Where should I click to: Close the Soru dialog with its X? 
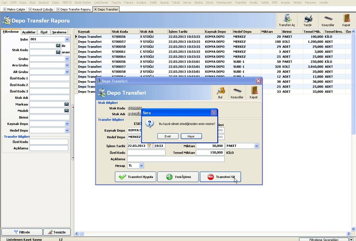pyautogui.click(x=214, y=113)
